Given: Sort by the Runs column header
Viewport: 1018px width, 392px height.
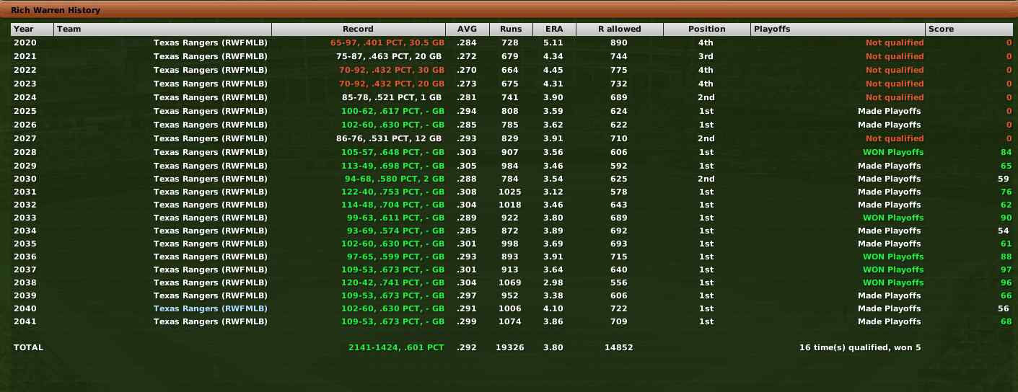Looking at the screenshot, I should coord(511,29).
